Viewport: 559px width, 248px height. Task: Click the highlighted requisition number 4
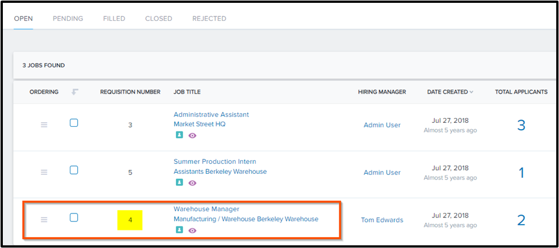pos(130,220)
